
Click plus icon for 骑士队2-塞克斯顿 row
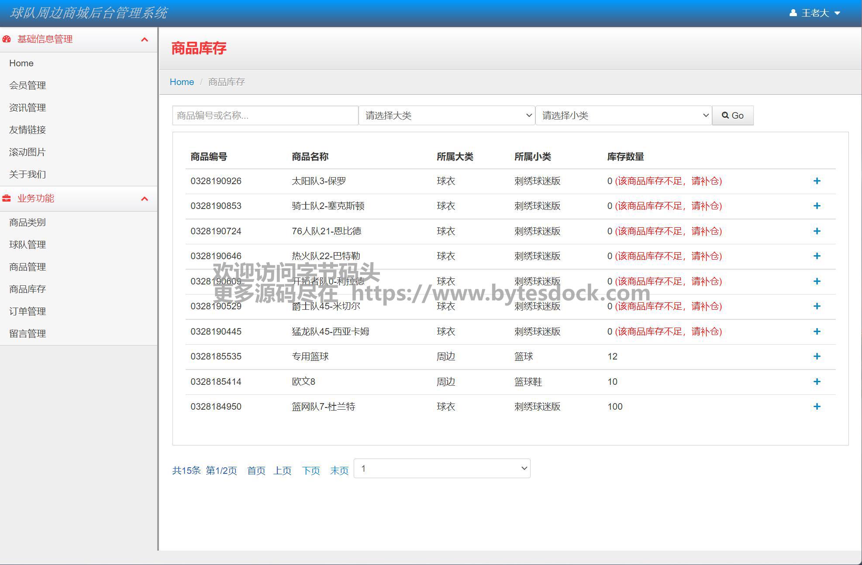817,206
